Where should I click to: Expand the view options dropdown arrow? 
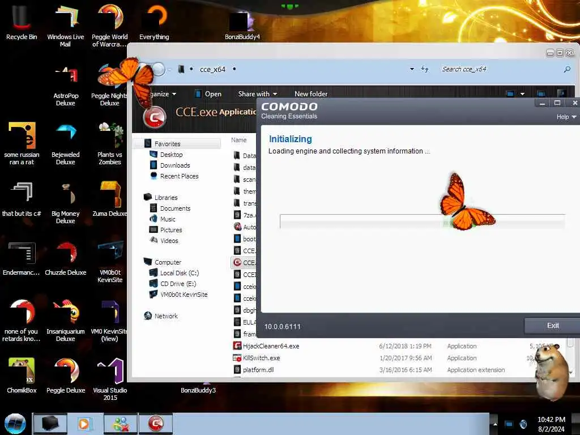click(522, 94)
